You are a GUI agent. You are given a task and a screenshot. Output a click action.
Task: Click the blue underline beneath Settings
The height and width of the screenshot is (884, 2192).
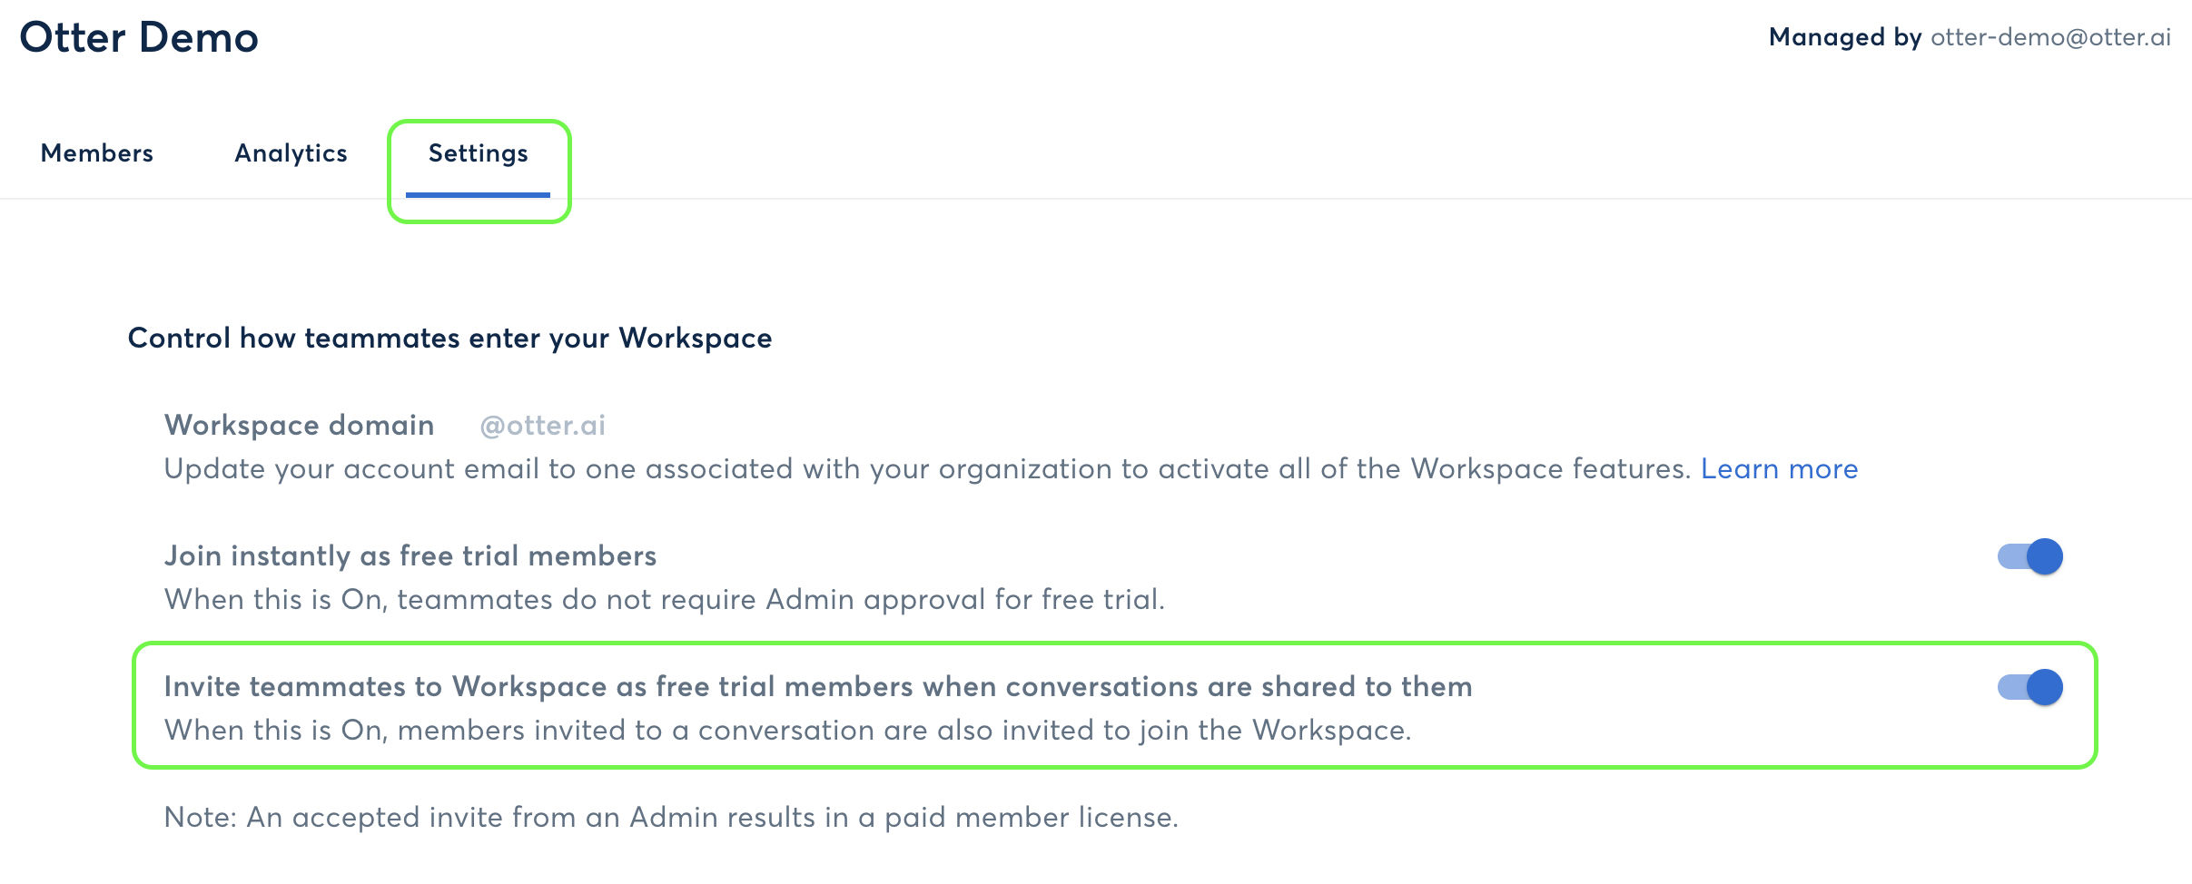click(x=478, y=194)
